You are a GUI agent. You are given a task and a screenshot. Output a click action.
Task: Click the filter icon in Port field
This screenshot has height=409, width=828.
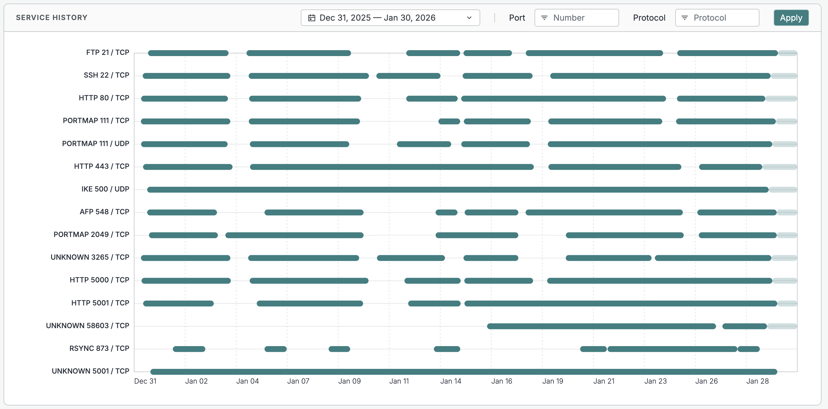coord(544,18)
